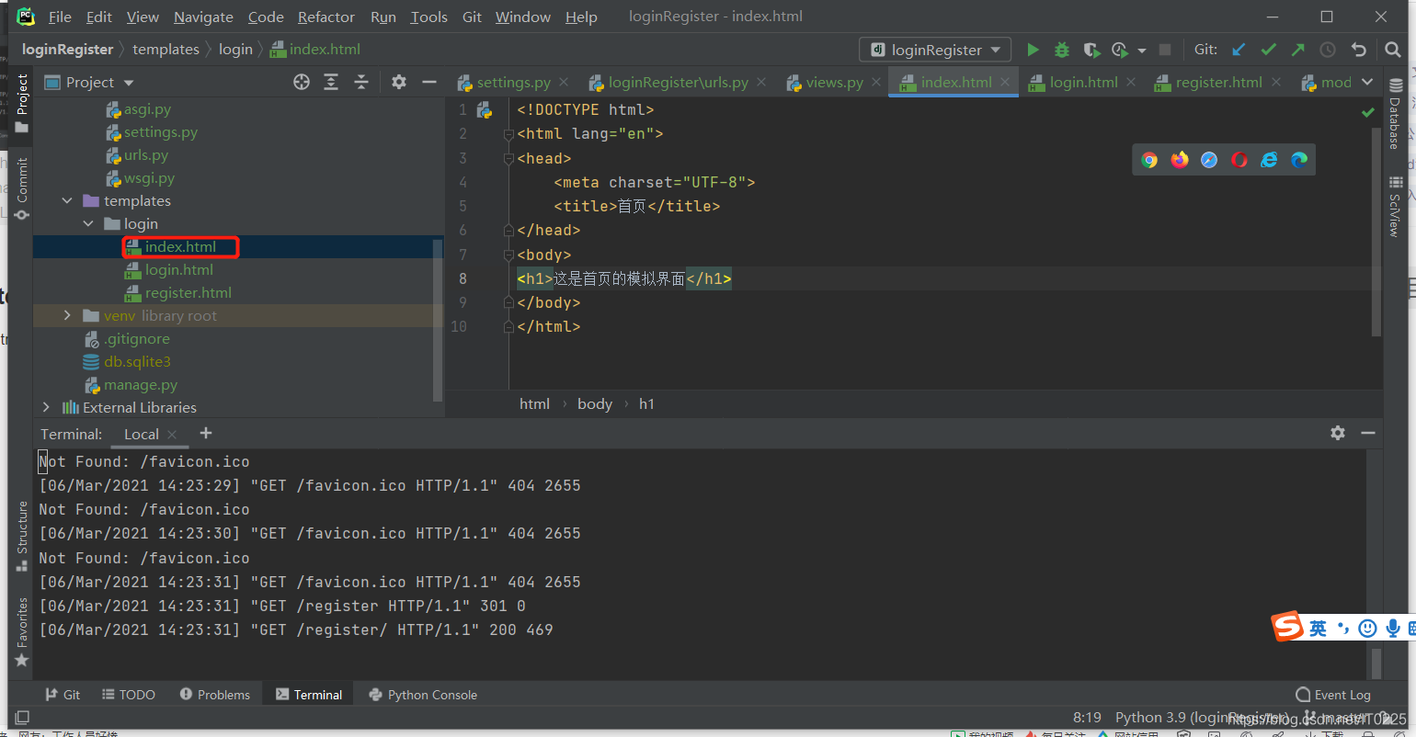Start debugging with the bug icon

point(1062,50)
